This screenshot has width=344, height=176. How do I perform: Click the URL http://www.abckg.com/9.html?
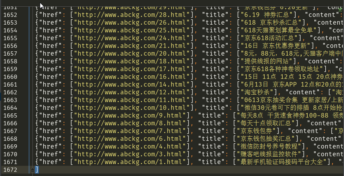pos(130,115)
